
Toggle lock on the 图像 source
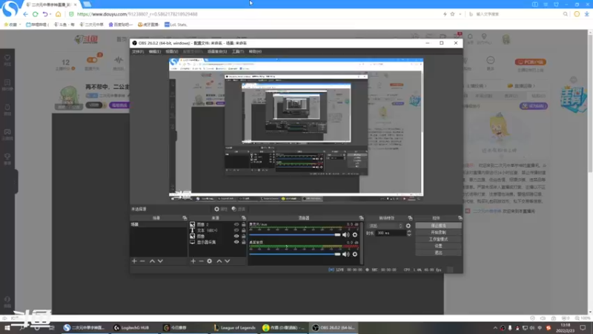244,236
